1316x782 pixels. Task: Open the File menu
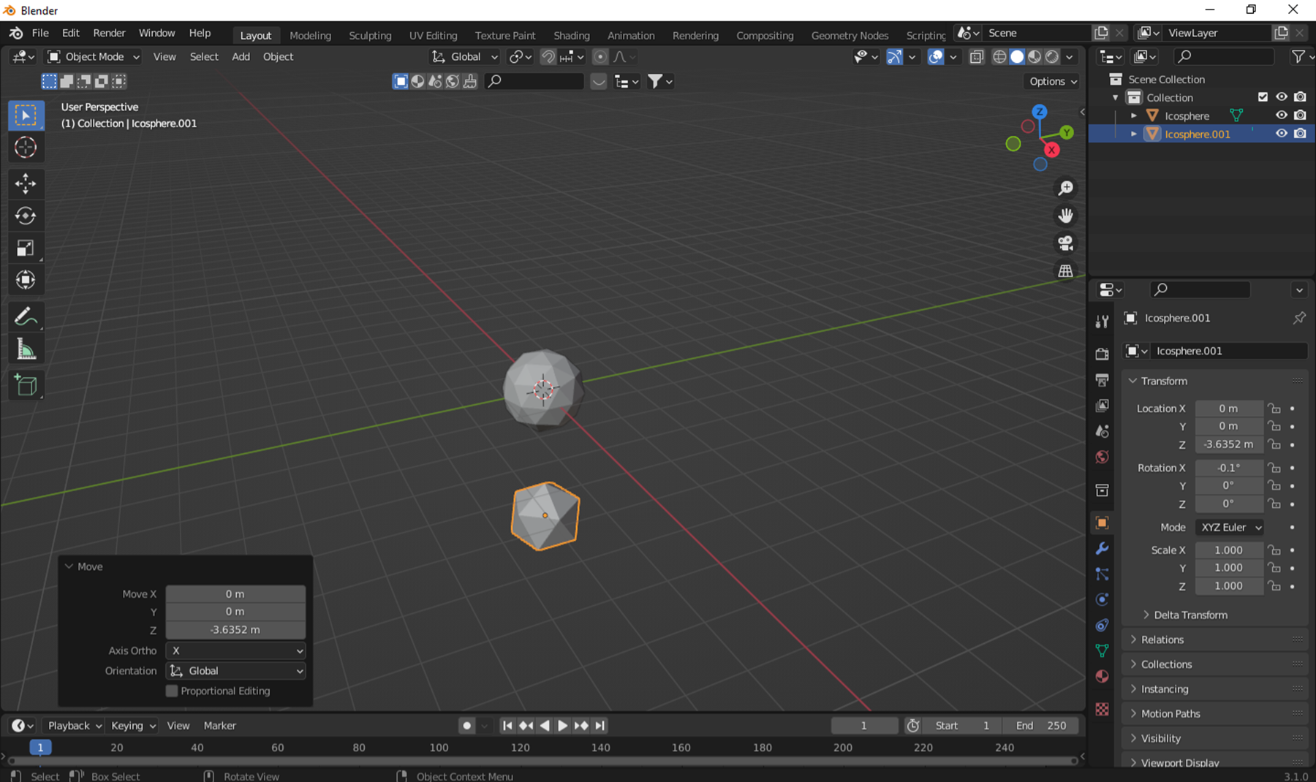[x=40, y=33]
